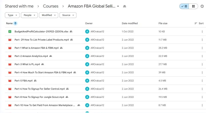Open more actions for Part-10 Get Paid
206x113 pixels.
pyautogui.click(x=202, y=105)
